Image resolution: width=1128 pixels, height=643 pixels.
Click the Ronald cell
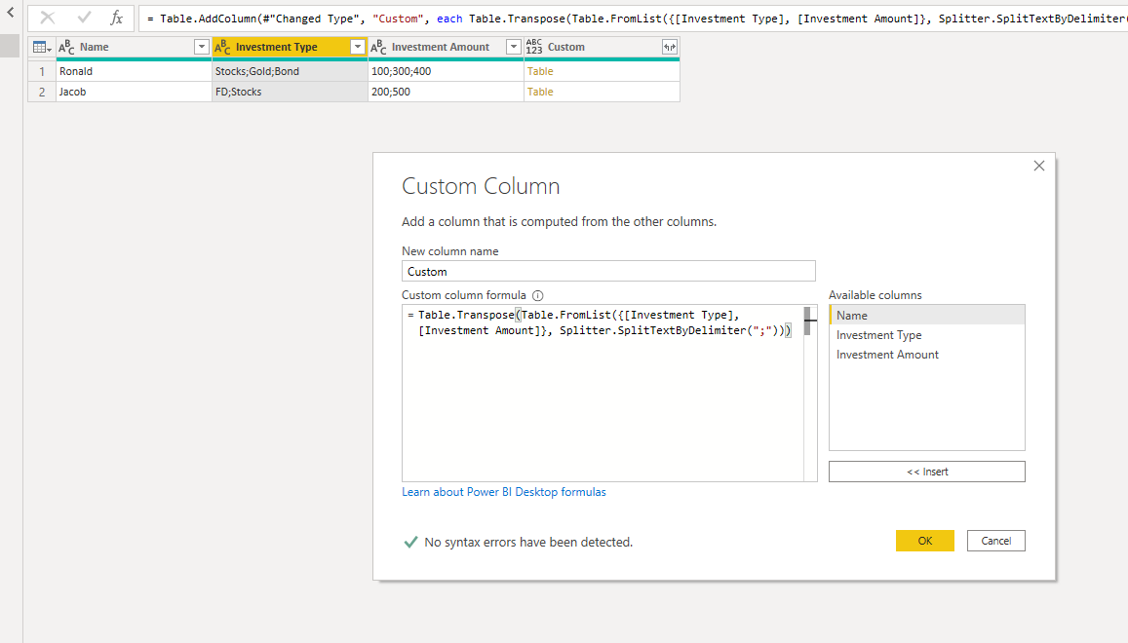pos(134,71)
